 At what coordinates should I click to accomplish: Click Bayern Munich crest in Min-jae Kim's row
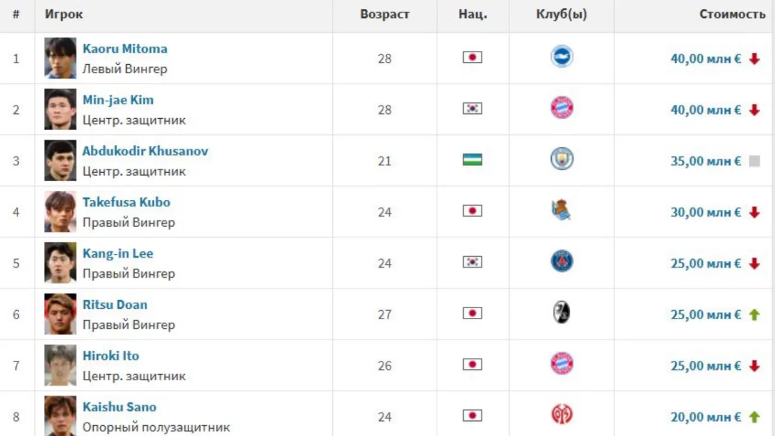(562, 108)
